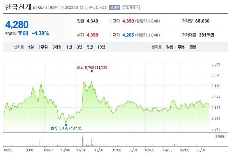Click the 선차트 label
This screenshot has height=156, width=228.
(x=19, y=47)
